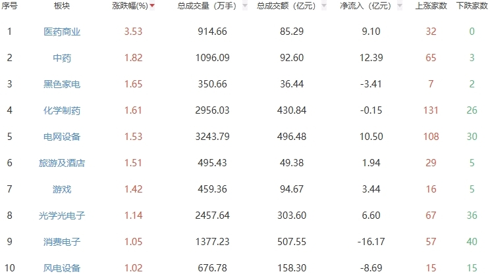490x274 pixels.
Task: Sort by the 净流入（亿元） column header
Action: pos(365,6)
